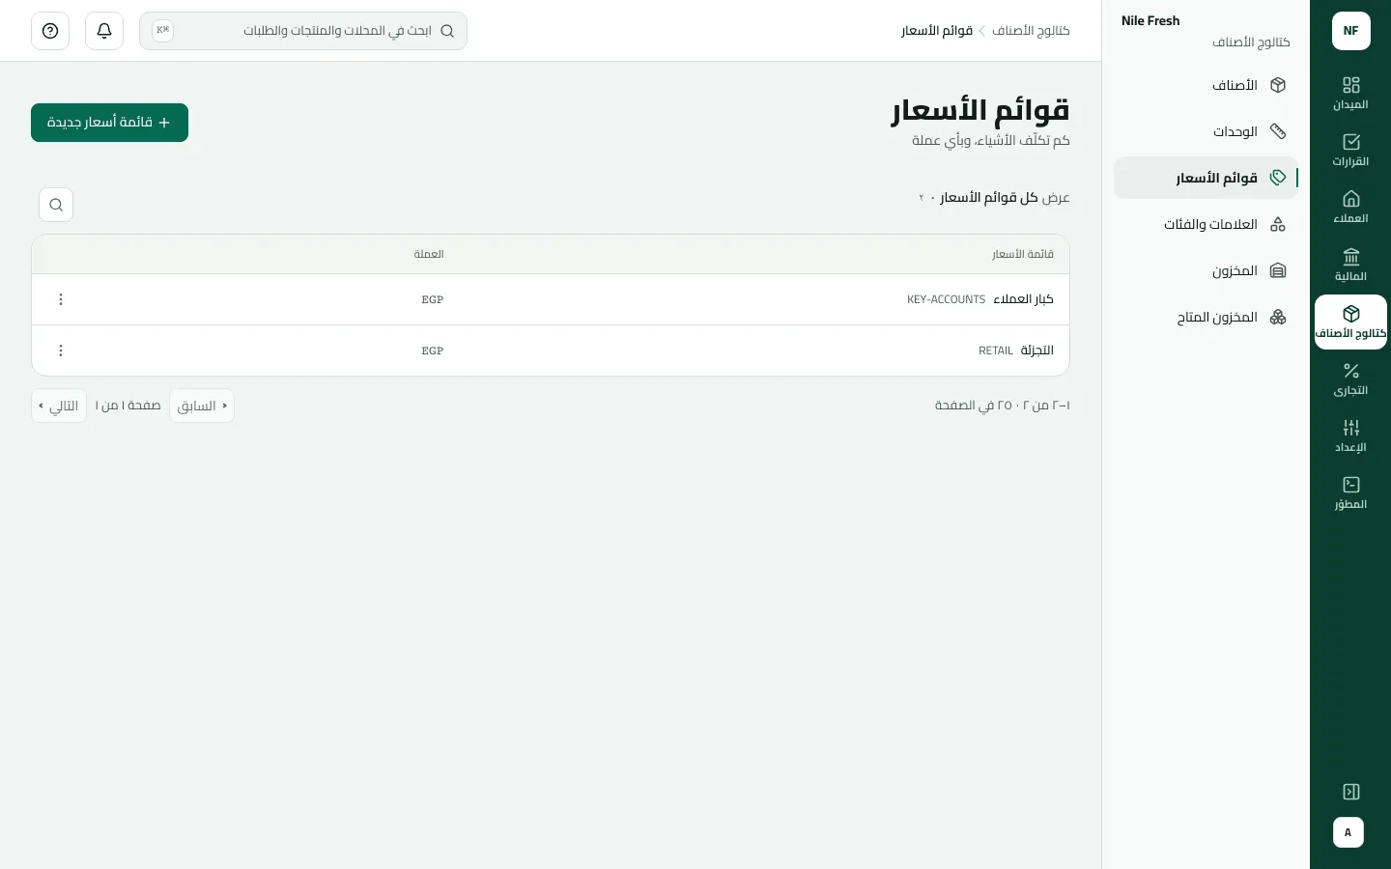Image resolution: width=1391 pixels, height=869 pixels.
Task: Click the page size ٢٥ في الصفحة text
Action: 973,406
